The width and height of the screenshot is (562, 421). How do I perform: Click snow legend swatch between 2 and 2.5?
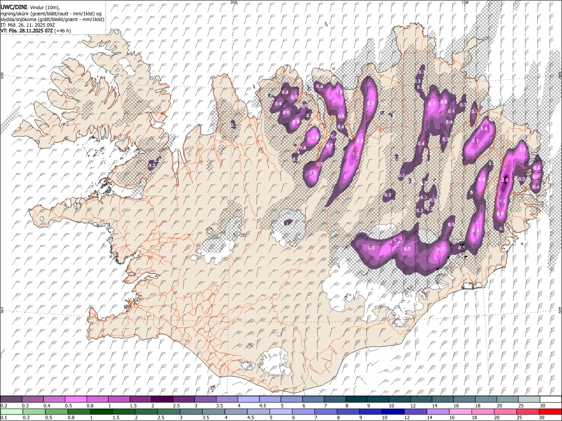click(162, 399)
